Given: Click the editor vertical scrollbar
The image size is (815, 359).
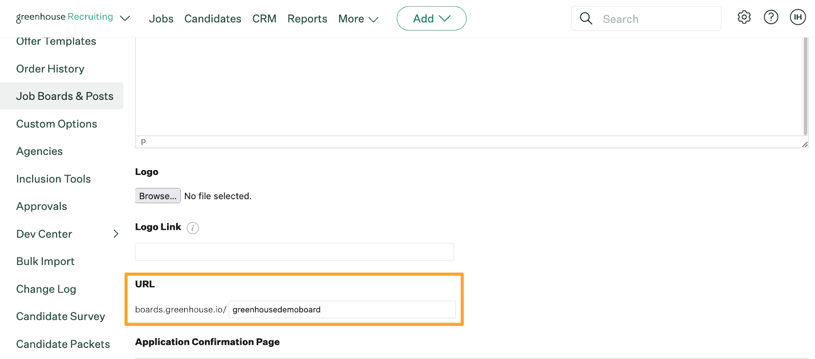Looking at the screenshot, I should coord(805,86).
